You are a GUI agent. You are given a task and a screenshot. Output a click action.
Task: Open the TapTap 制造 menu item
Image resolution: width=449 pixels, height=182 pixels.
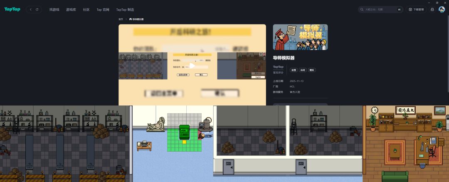click(x=125, y=10)
